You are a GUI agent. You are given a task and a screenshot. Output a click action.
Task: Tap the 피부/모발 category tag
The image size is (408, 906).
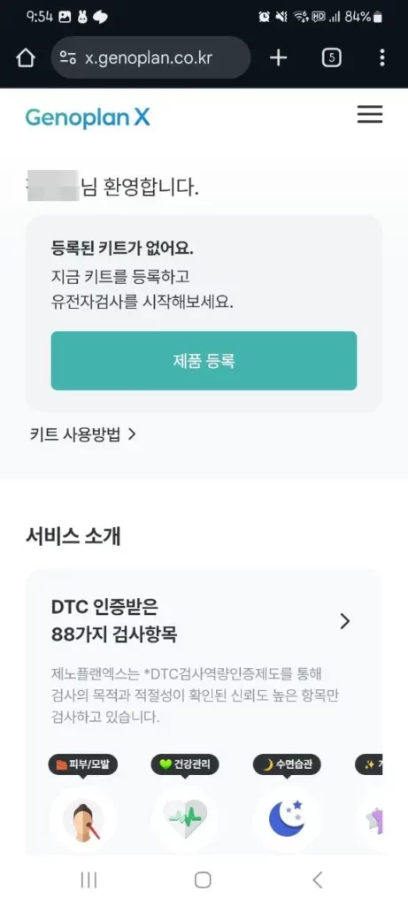pos(83,765)
